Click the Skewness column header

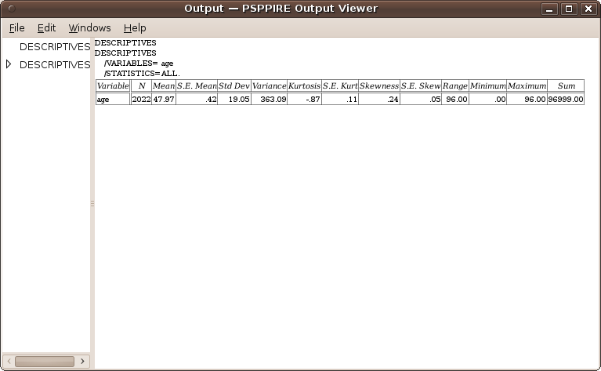pyautogui.click(x=379, y=86)
